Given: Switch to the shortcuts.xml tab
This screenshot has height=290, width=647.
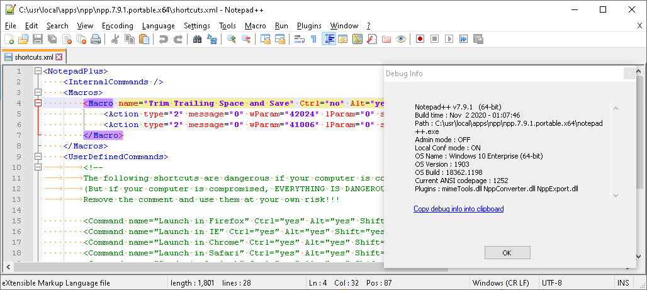Looking at the screenshot, I should (x=33, y=57).
